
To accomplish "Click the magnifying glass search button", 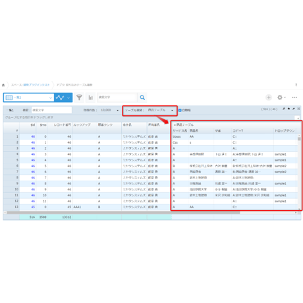I will click(x=142, y=97).
